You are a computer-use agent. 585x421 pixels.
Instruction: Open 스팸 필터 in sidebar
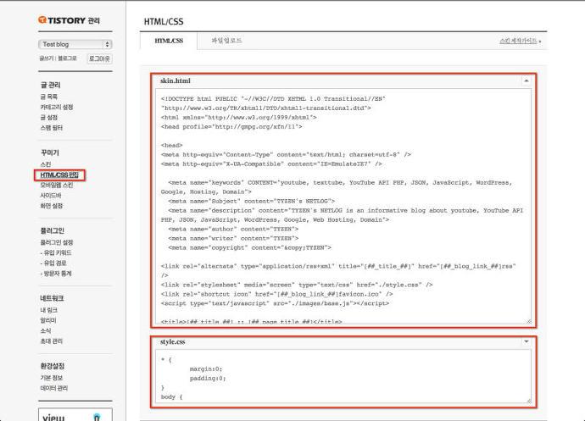point(52,128)
